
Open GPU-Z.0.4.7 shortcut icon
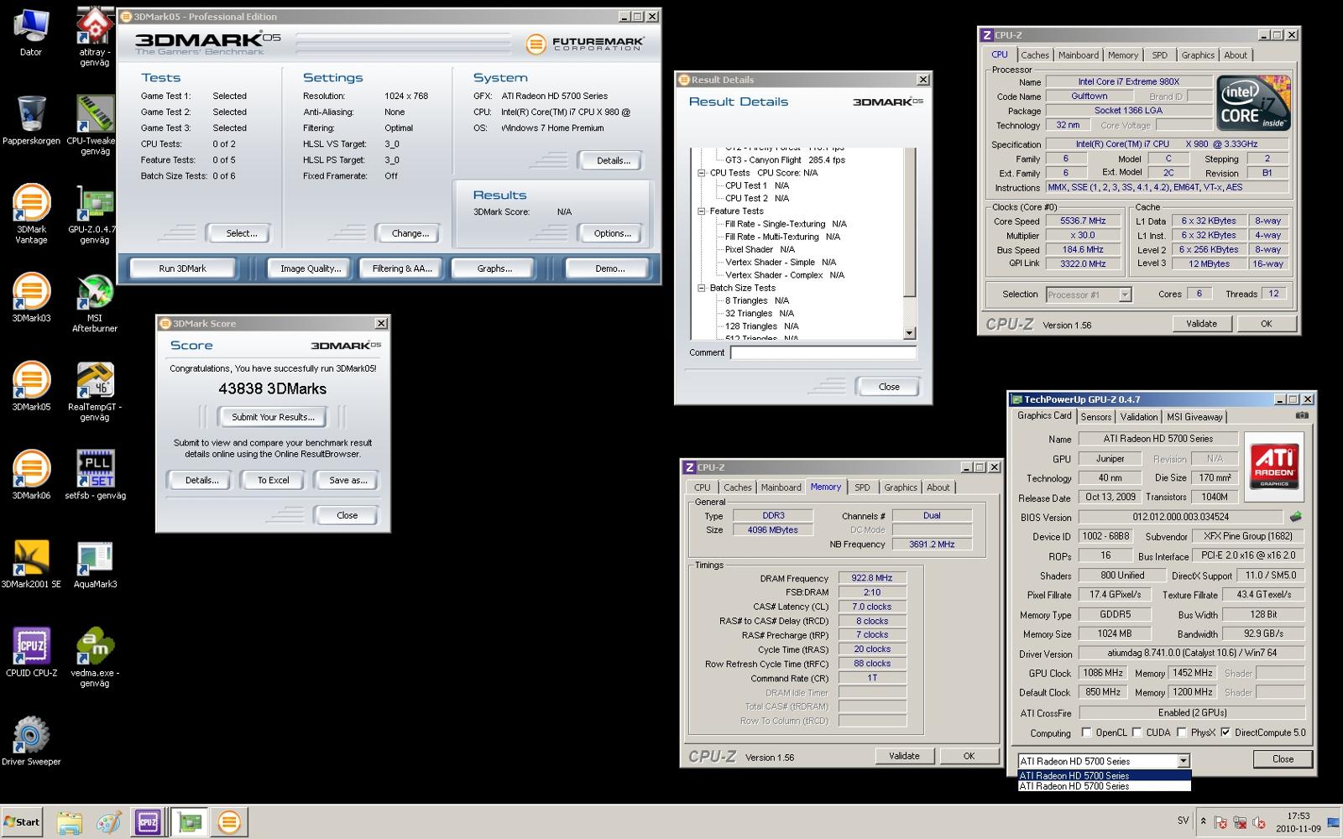(x=94, y=214)
